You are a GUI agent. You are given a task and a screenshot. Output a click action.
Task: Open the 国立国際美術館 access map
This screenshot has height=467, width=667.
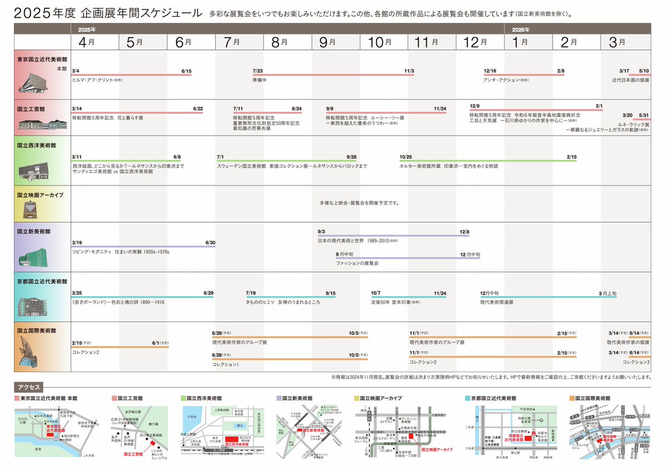[x=611, y=431]
